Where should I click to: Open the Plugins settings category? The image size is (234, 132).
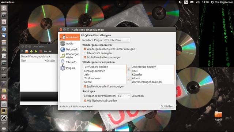point(70,68)
